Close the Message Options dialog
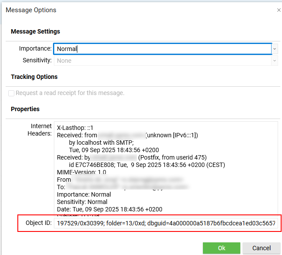Viewport: 282px width, 255px height. coord(279,10)
